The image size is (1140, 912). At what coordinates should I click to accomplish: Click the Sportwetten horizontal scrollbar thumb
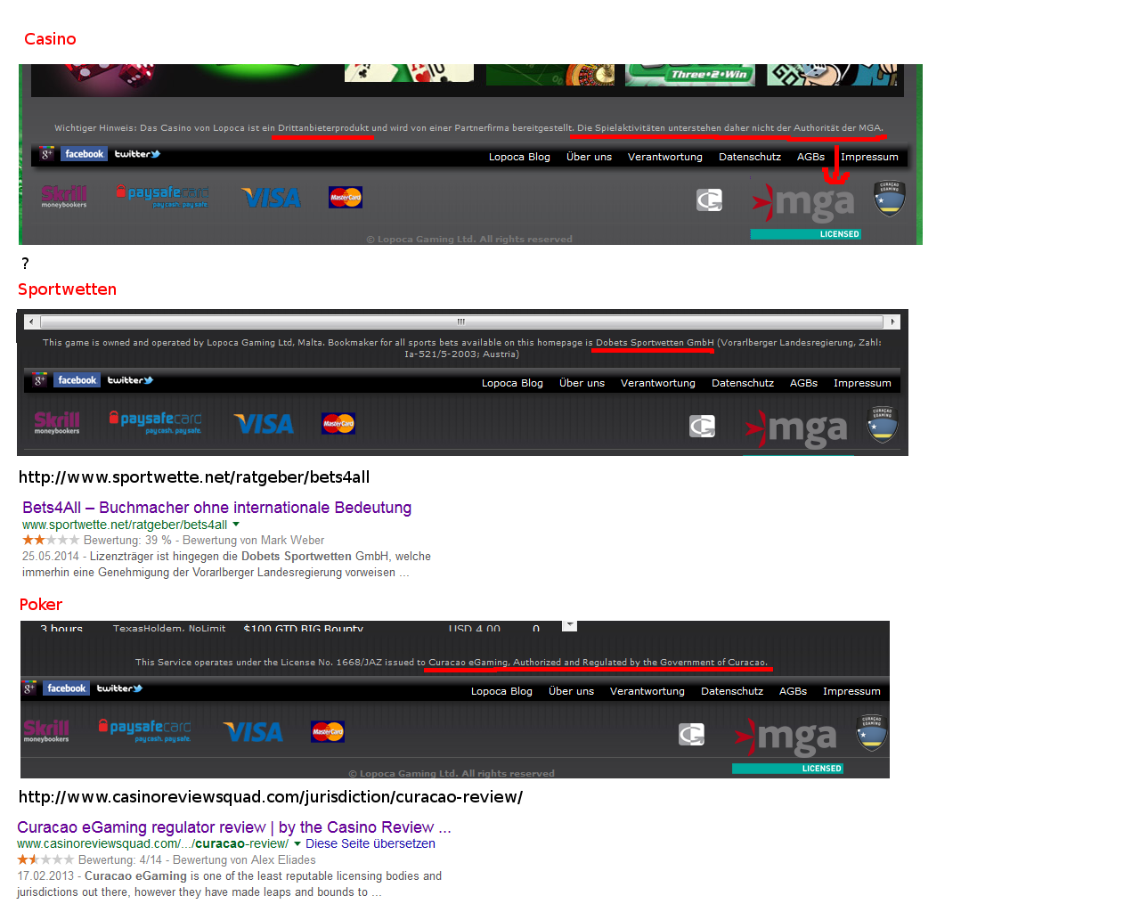tap(462, 322)
